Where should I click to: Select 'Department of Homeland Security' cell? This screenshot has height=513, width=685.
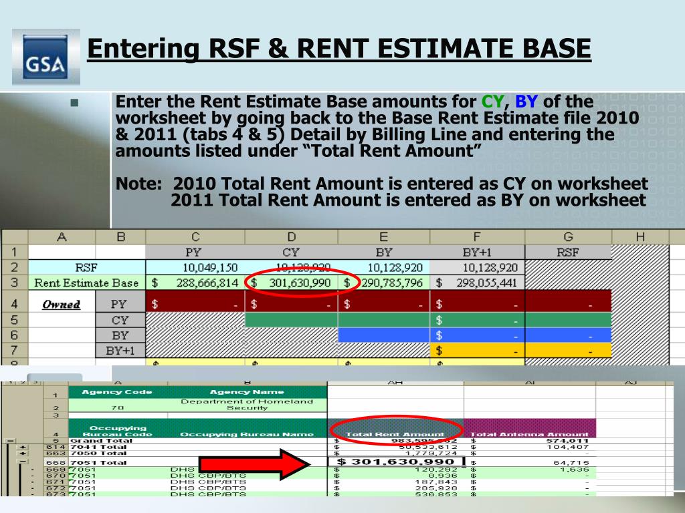248,405
